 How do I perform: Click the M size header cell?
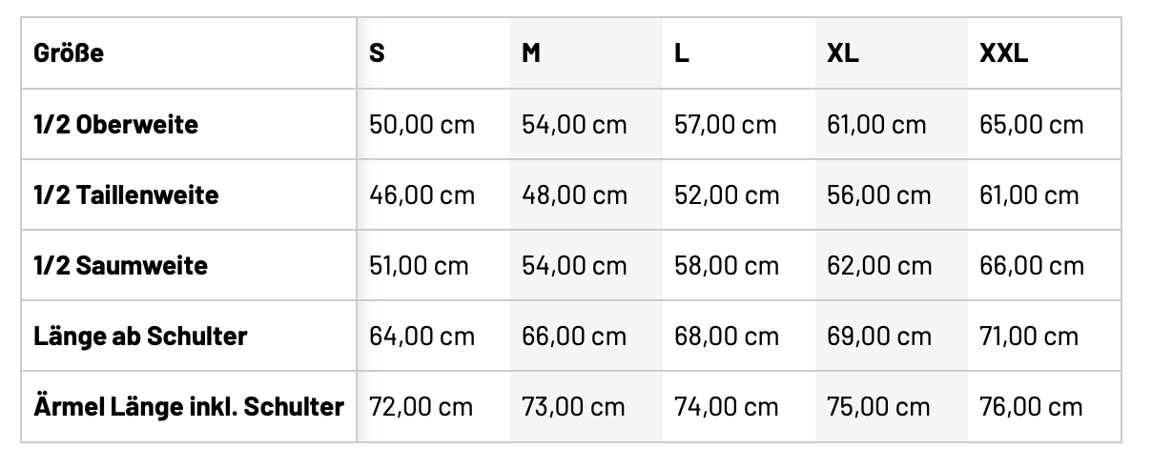(x=531, y=53)
